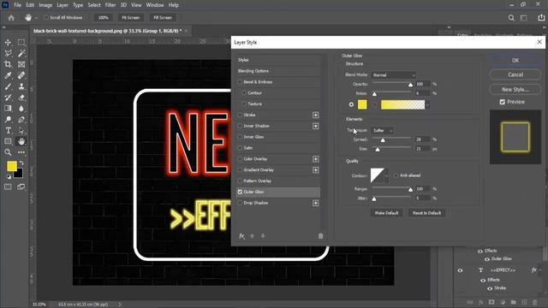Toggle the Preview checkbox
The height and width of the screenshot is (308, 548).
coord(503,102)
